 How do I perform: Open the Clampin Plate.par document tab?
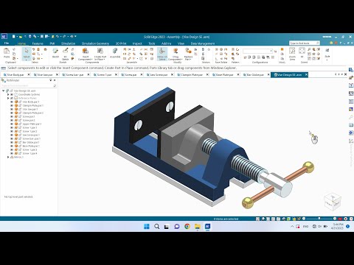191,74
